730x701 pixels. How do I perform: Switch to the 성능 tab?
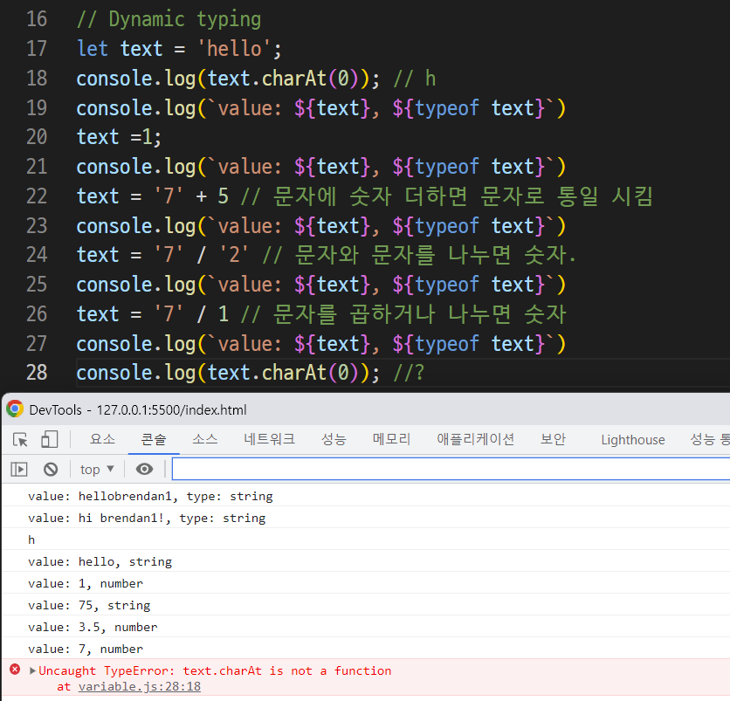[x=334, y=439]
